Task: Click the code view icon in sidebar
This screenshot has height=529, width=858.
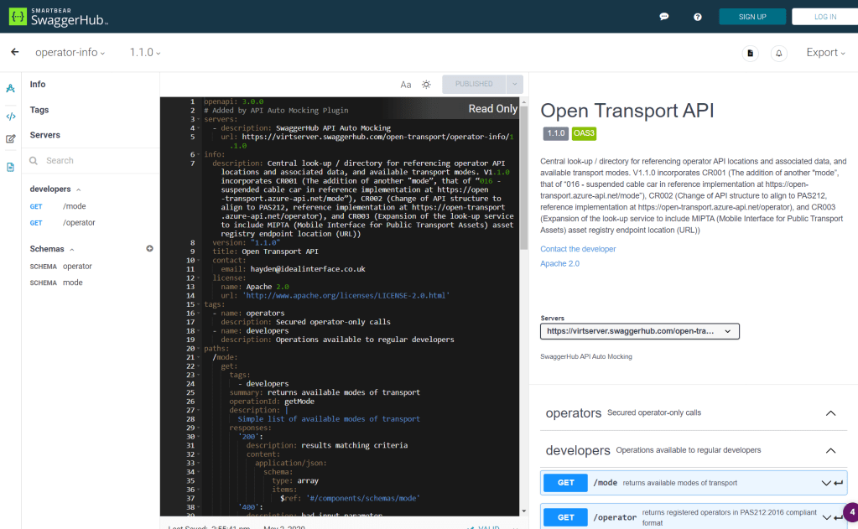Action: click(x=11, y=117)
